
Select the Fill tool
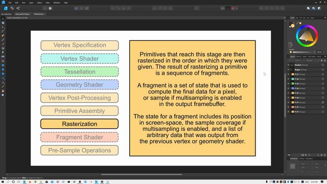point(3,49)
